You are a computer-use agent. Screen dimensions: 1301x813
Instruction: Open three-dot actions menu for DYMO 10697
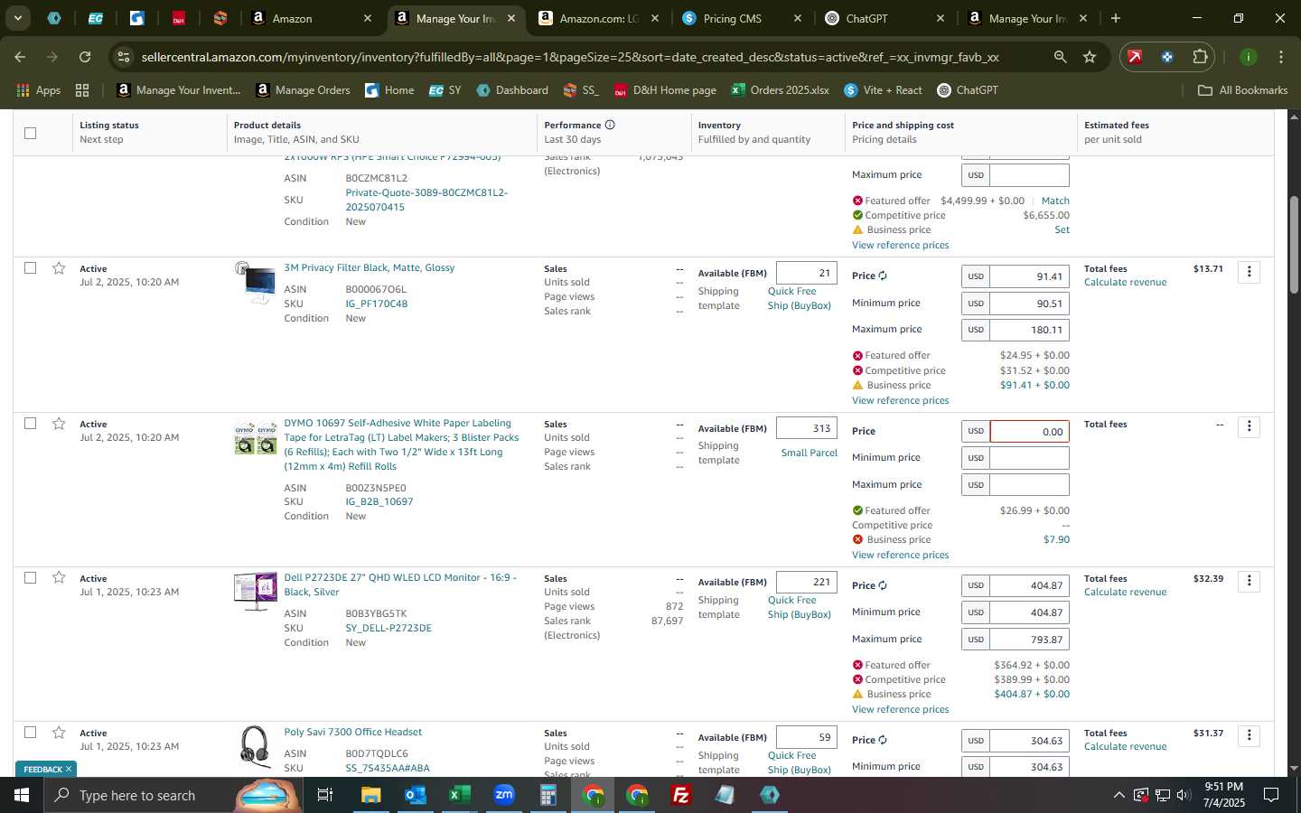pyautogui.click(x=1249, y=426)
